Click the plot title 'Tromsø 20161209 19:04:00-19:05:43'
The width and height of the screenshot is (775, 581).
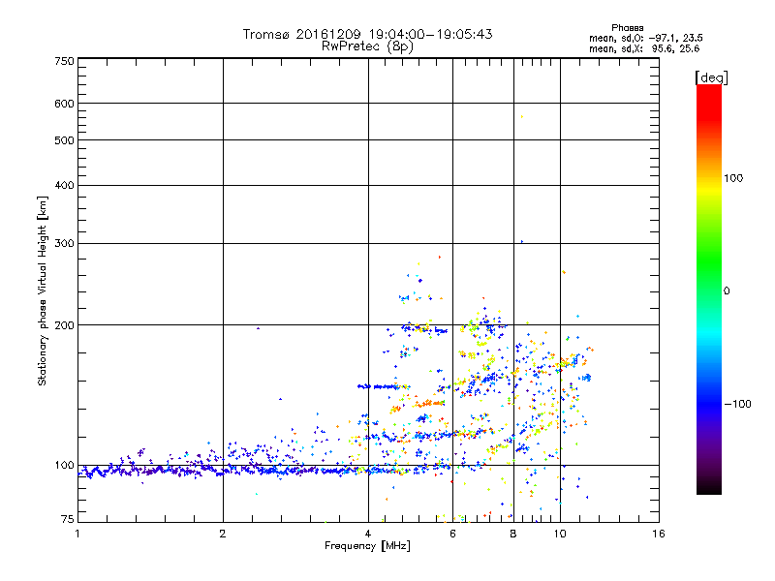[x=367, y=34]
